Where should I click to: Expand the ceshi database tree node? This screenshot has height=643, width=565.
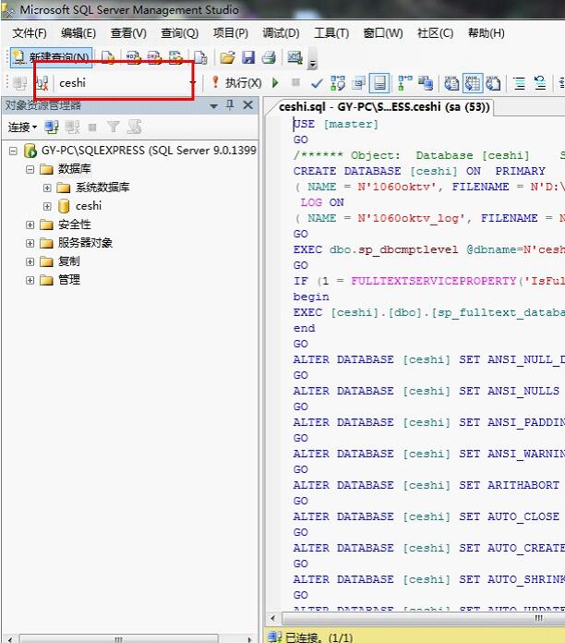[47, 206]
